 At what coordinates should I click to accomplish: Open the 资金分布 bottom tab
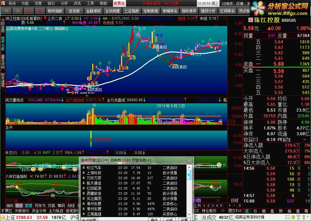coord(39,211)
